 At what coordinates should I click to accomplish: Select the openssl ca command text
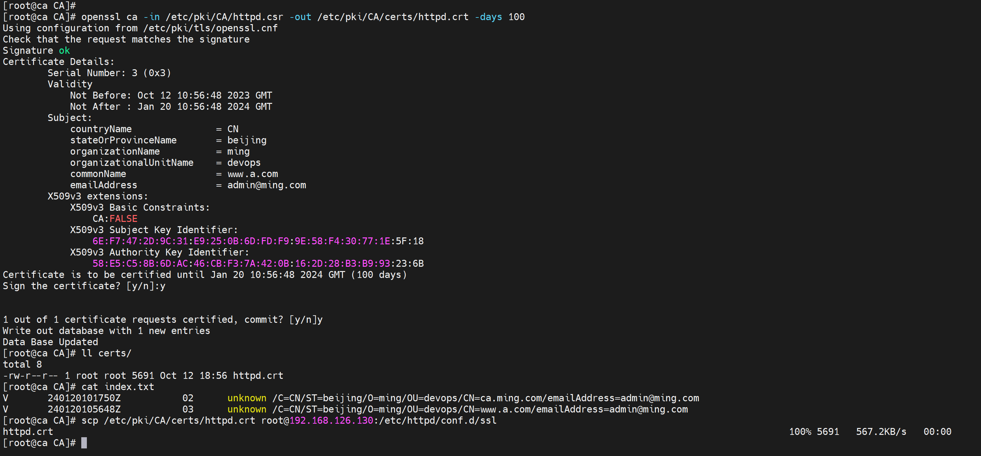111,17
